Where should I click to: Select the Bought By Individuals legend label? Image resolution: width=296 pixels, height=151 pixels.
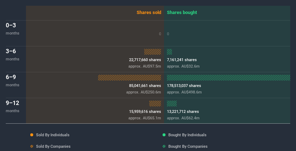[x=187, y=135]
